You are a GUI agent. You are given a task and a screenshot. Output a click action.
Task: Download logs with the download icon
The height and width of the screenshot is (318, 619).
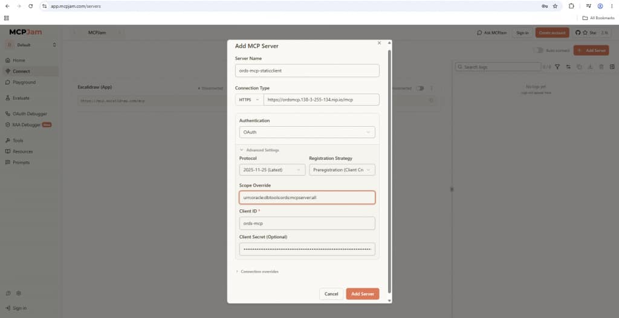(x=590, y=67)
